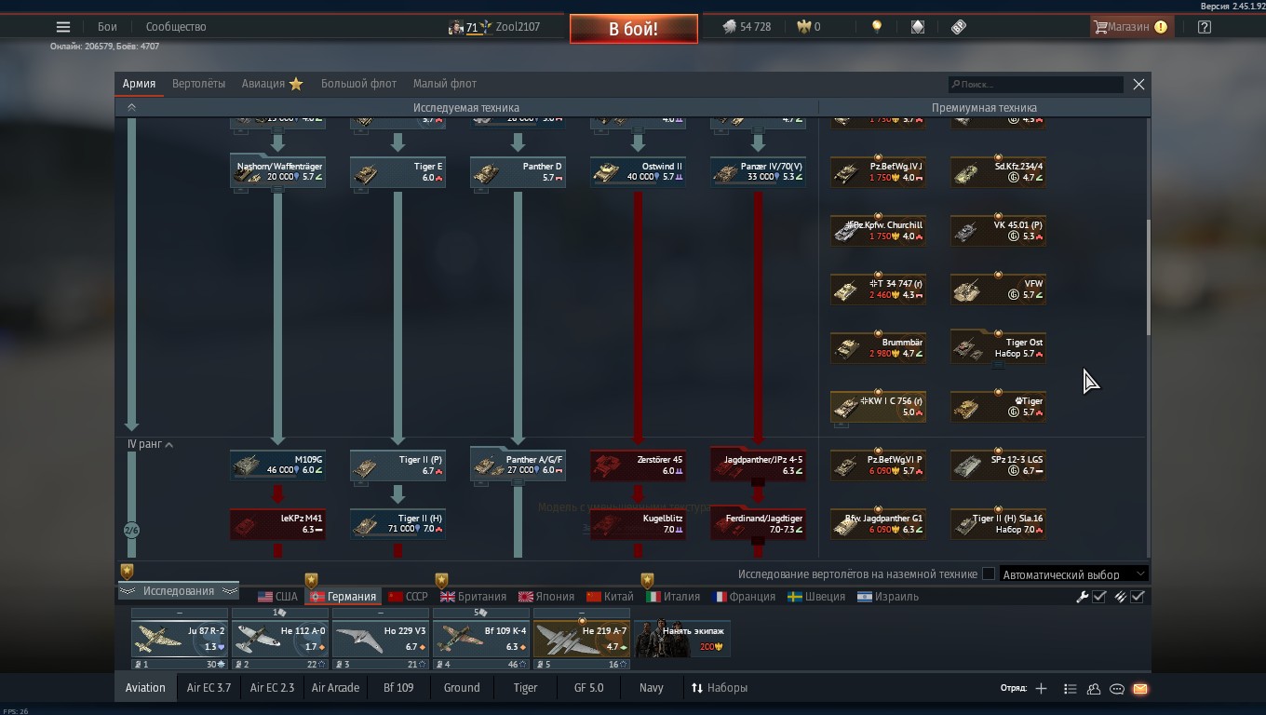Screen dimensions: 1266x715
Task: Click the wrench auto-repair icon
Action: tap(1082, 597)
